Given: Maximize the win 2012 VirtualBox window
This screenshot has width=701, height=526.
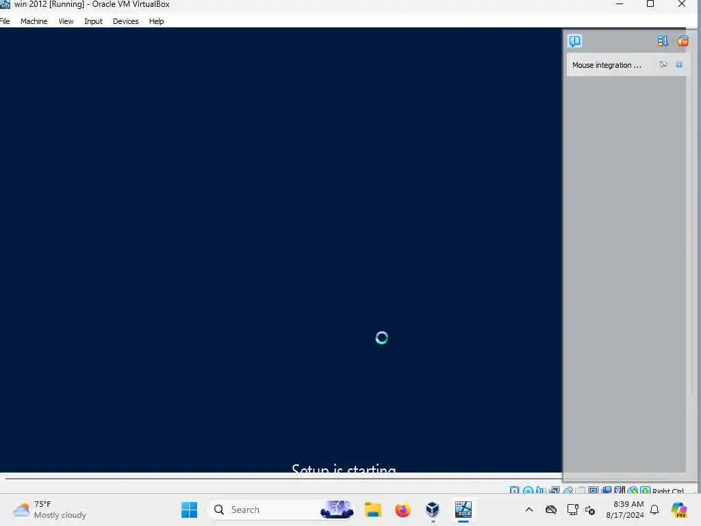Looking at the screenshot, I should 650,4.
